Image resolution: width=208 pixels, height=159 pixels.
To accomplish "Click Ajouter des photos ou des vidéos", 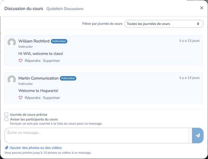I will click(36, 148).
